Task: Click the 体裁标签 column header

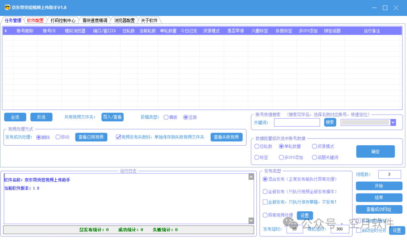Action: (284, 31)
